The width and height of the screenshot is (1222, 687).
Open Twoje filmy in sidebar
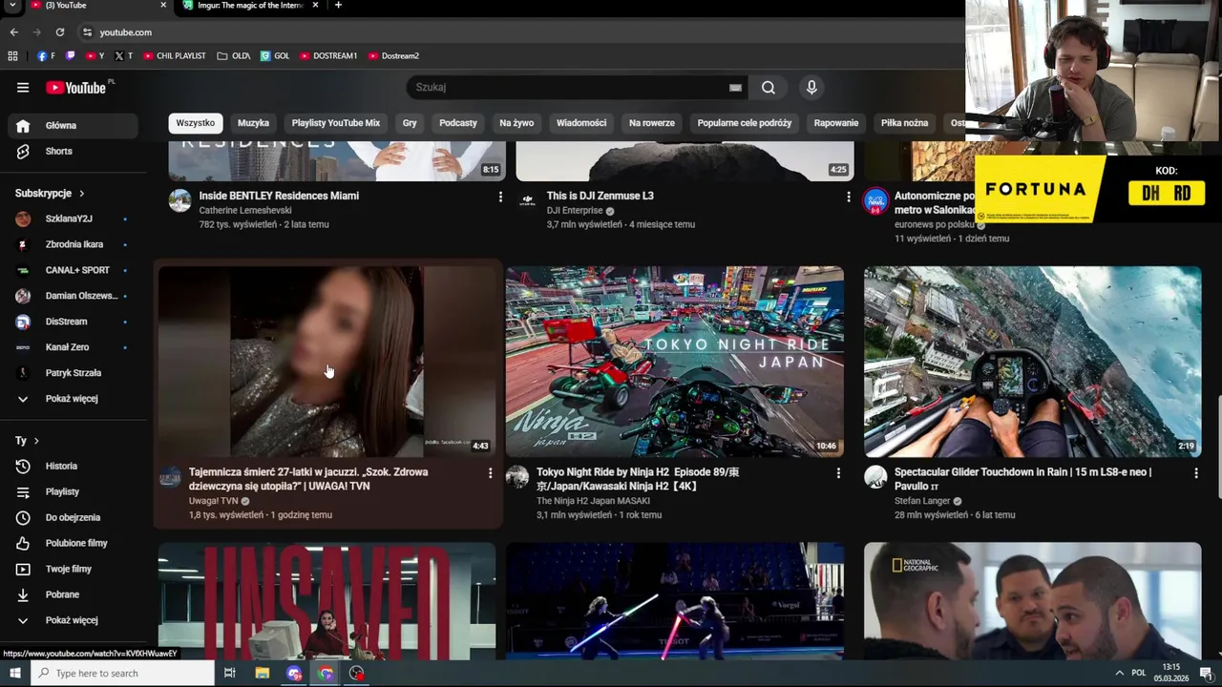73,569
